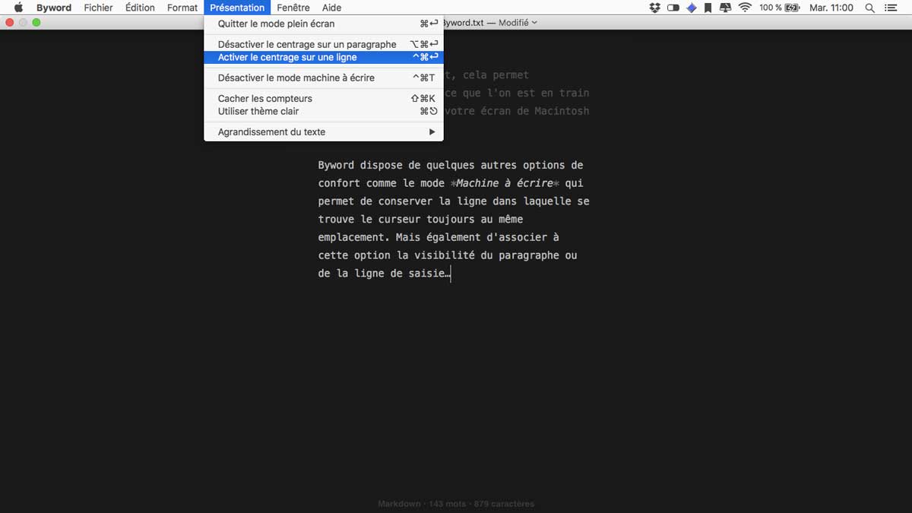
Task: Click line 'emplacement. Mais également d'associer à'
Action: click(x=439, y=238)
